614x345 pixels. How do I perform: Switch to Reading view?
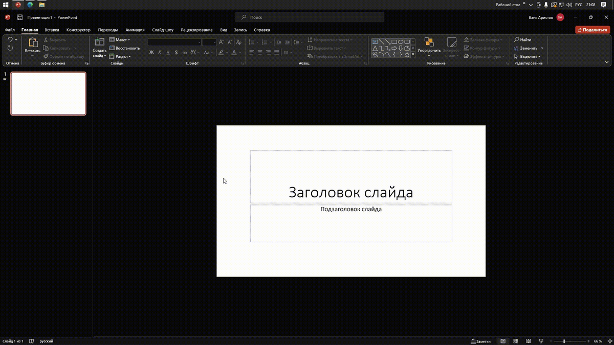click(x=528, y=341)
